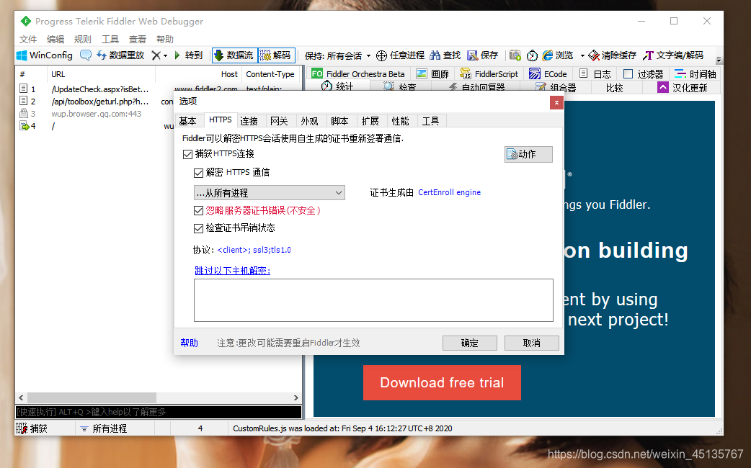751x468 pixels.
Task: Click 所有进程 process filter in status bar
Action: [104, 428]
